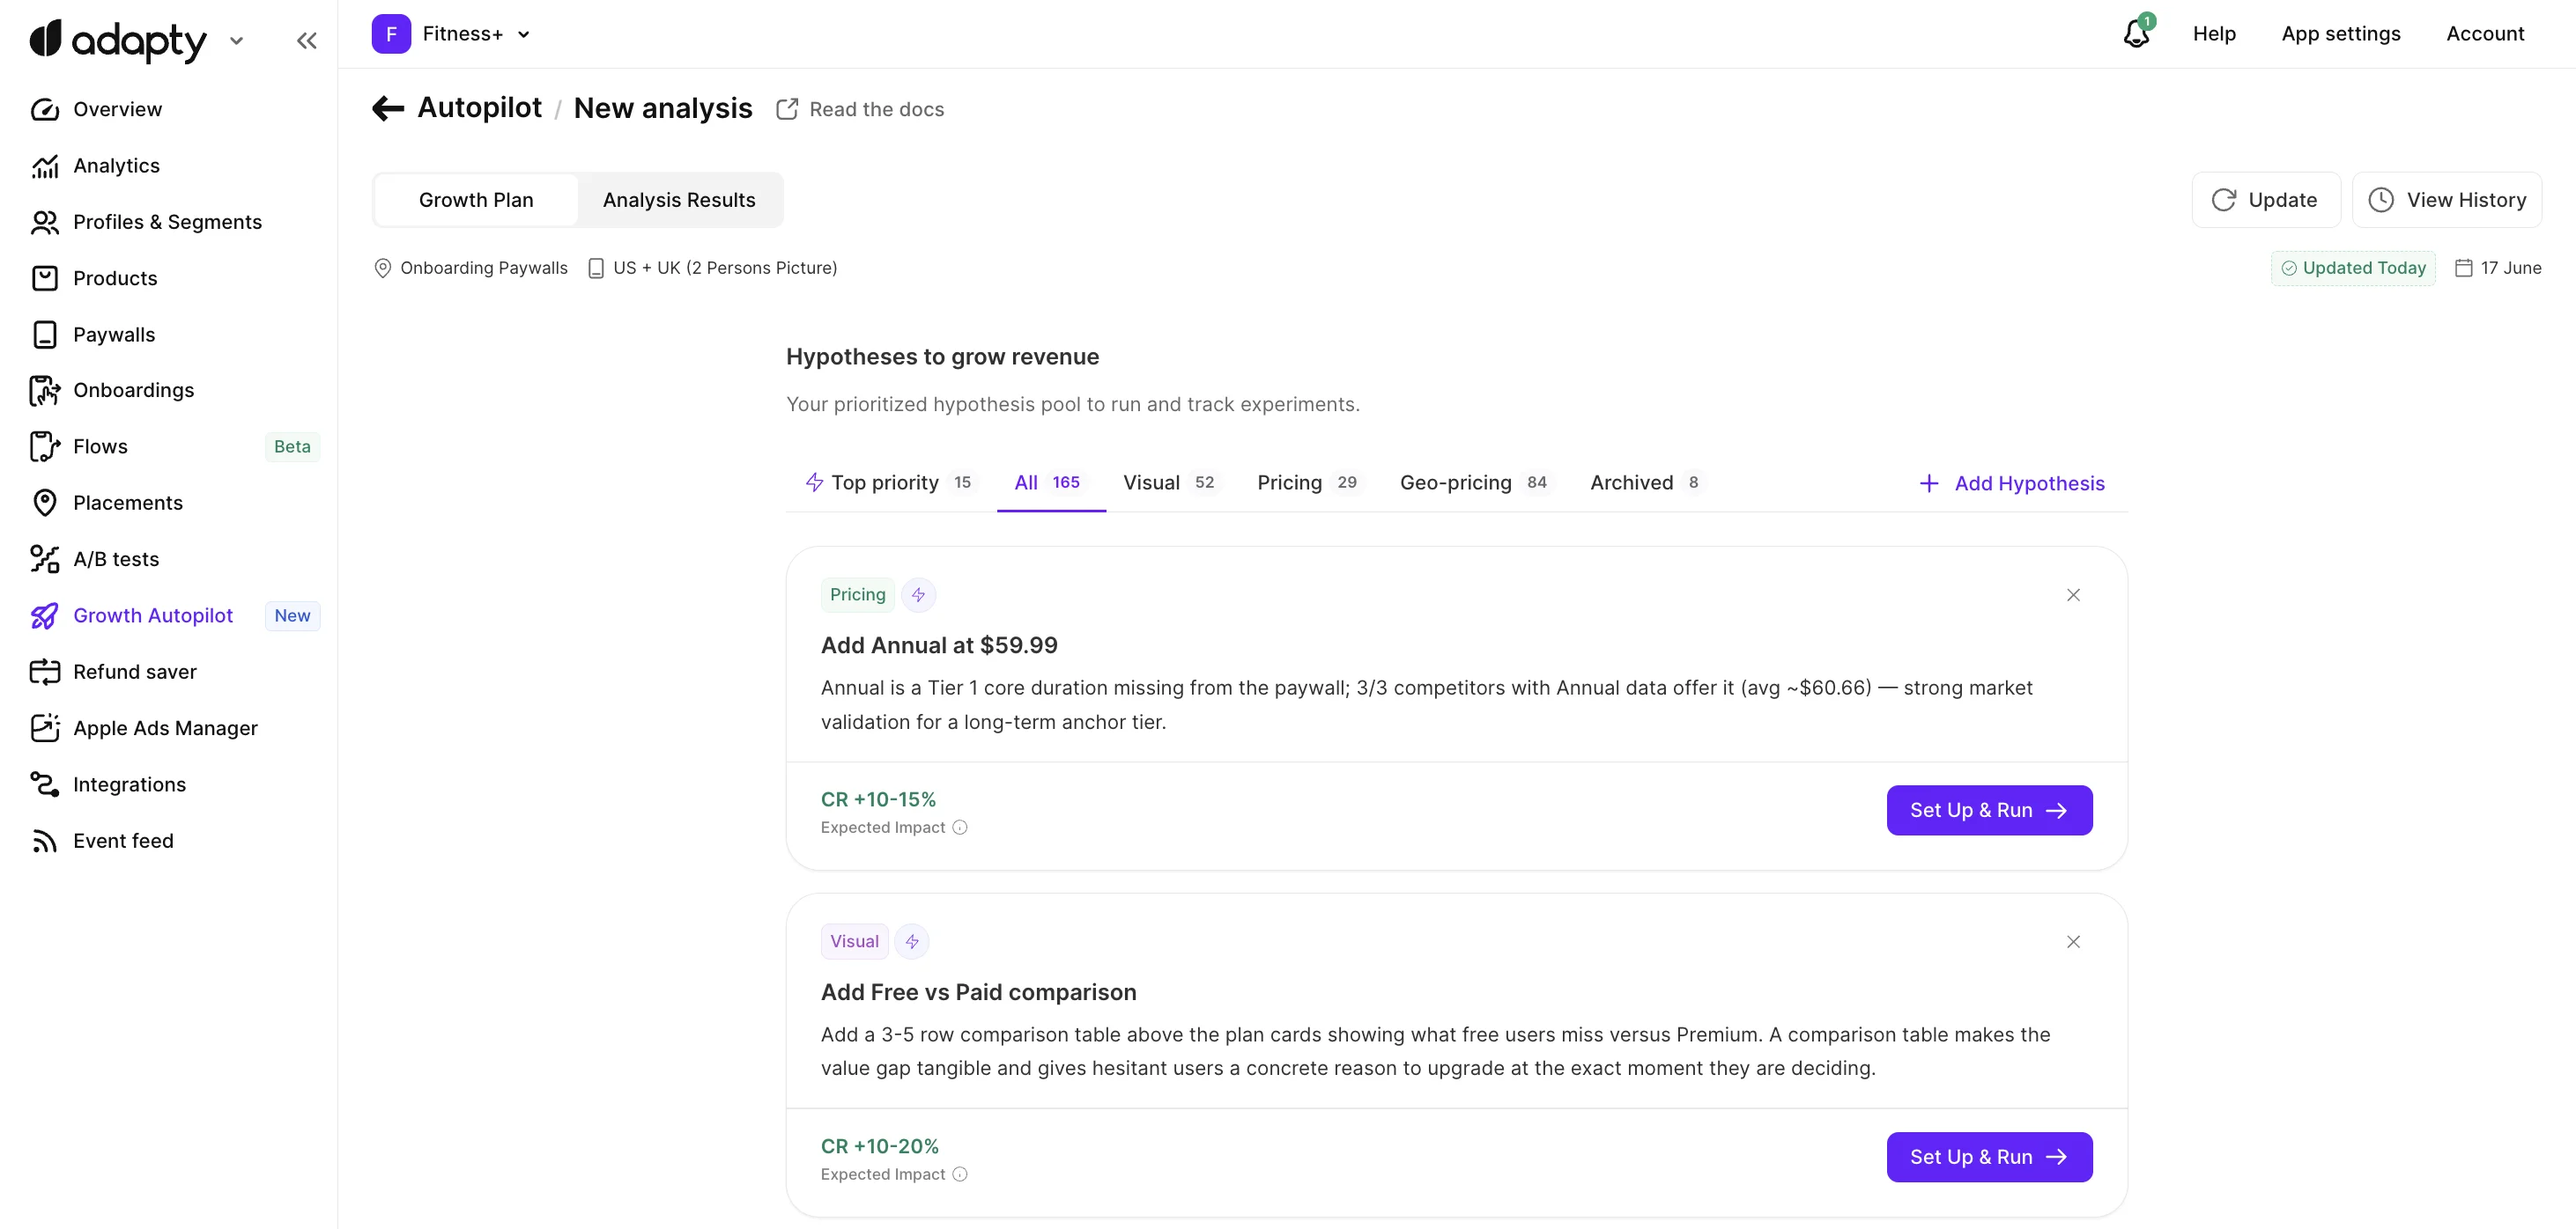2576x1229 pixels.
Task: Switch to the Analysis Results tab
Action: tap(679, 200)
